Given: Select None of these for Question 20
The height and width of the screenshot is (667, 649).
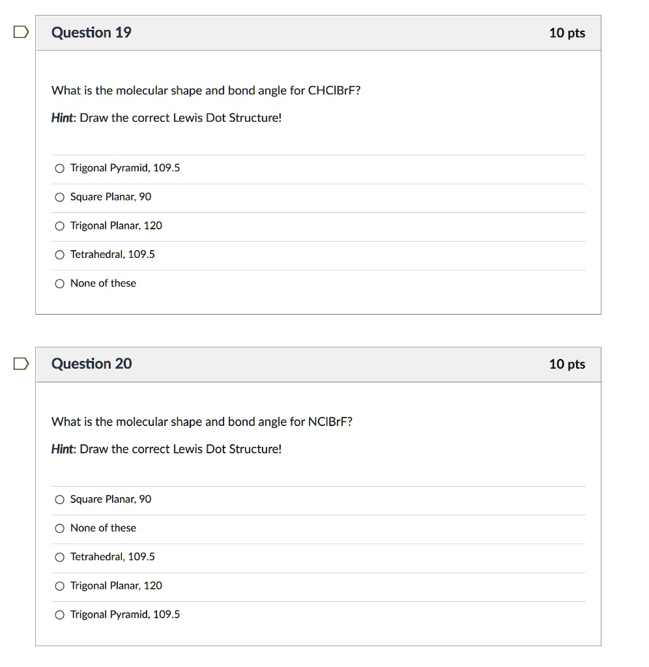Looking at the screenshot, I should pos(59,528).
